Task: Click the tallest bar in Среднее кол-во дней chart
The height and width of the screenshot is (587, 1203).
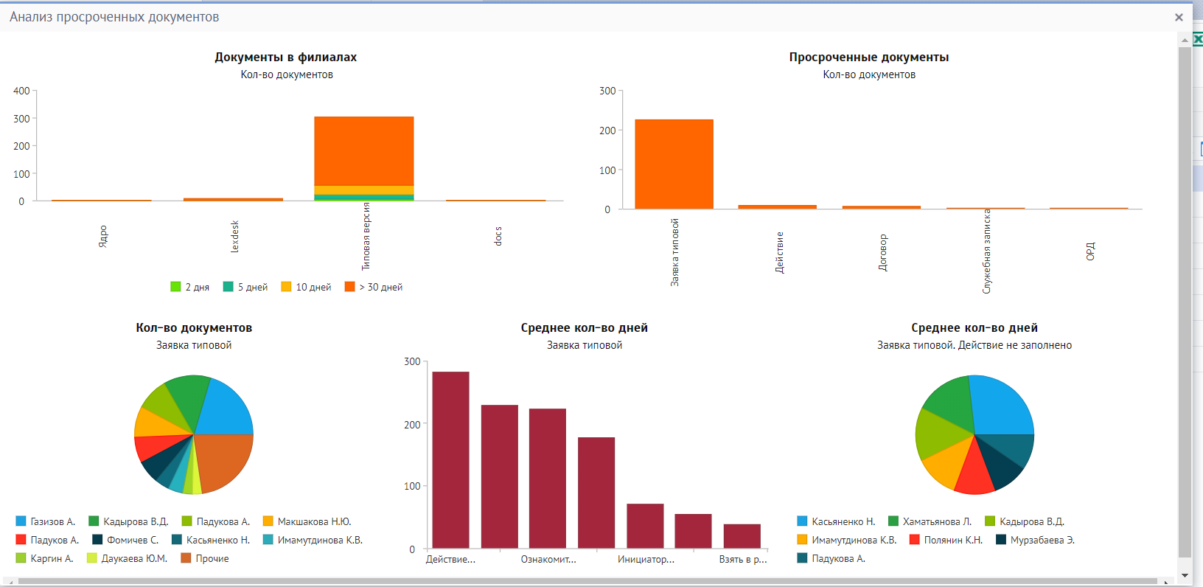Action: pyautogui.click(x=450, y=460)
